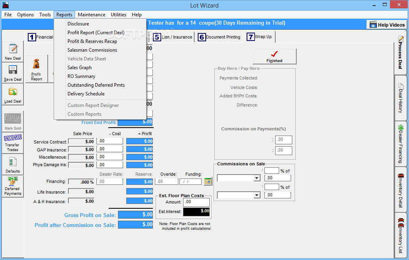Expand first Commissions on Sale dropdown
The height and width of the screenshot is (260, 409).
[257, 178]
